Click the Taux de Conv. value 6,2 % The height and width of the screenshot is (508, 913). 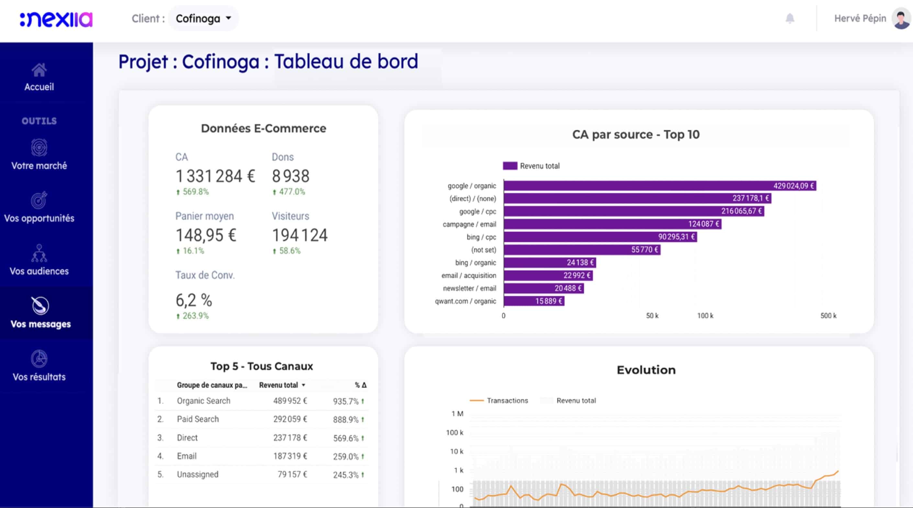click(x=194, y=300)
